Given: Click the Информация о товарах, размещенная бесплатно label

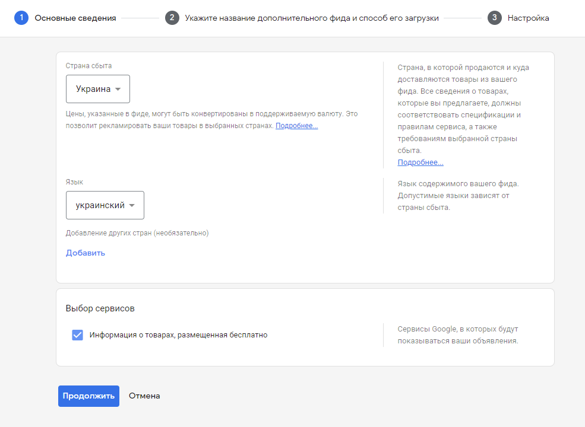Looking at the screenshot, I should [178, 335].
